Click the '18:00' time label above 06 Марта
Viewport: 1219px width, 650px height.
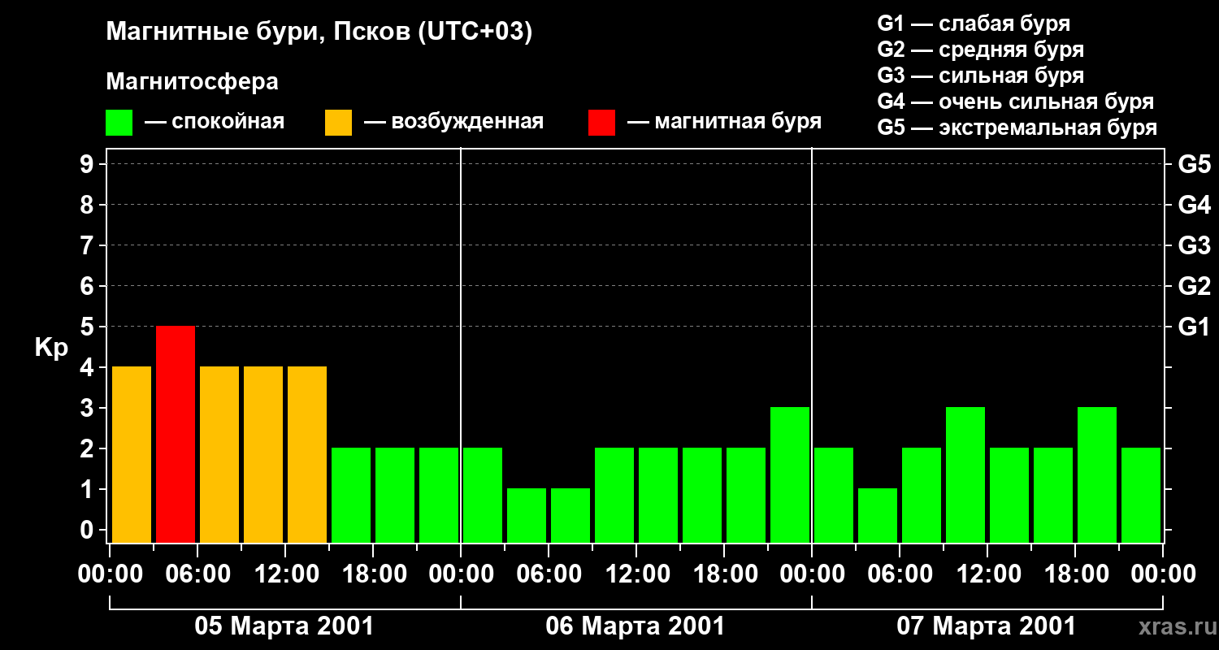click(x=724, y=574)
